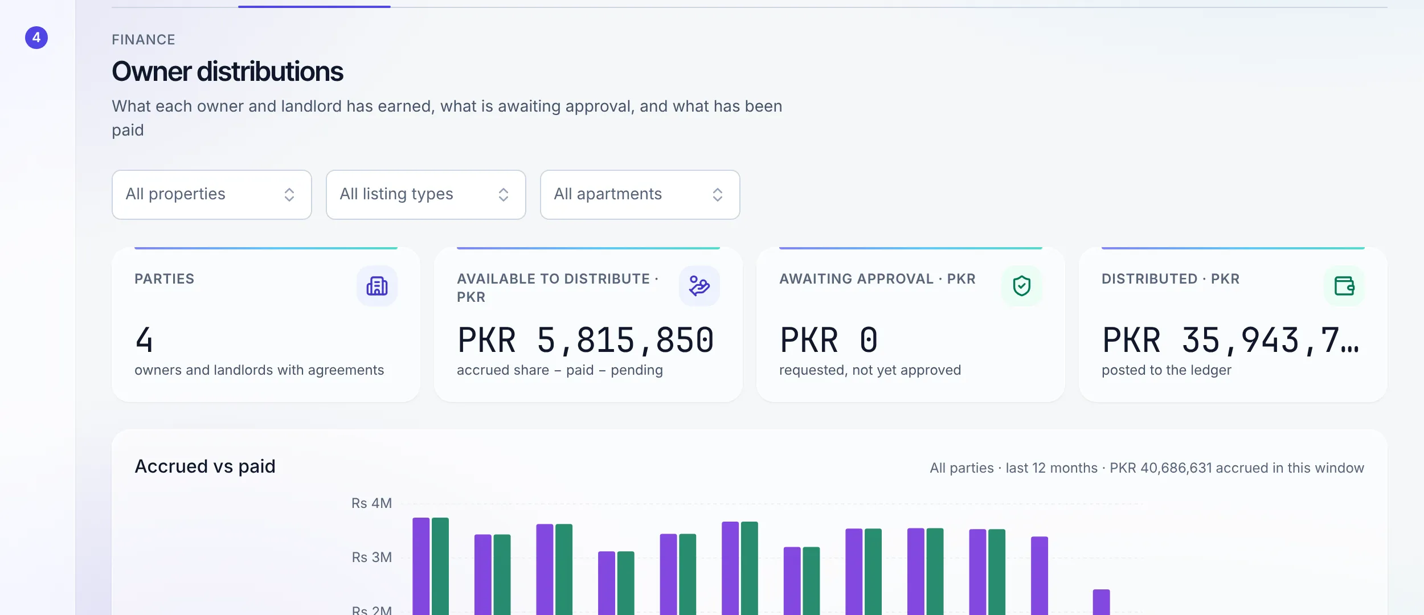Image resolution: width=1424 pixels, height=615 pixels.
Task: Click the PKR 0 awaiting approval value
Action: pos(829,341)
